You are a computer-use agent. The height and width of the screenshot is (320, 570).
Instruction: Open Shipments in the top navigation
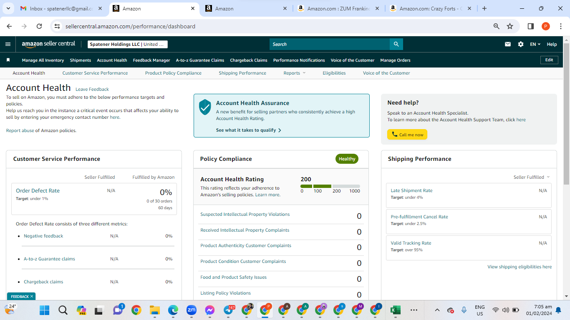[x=81, y=60]
